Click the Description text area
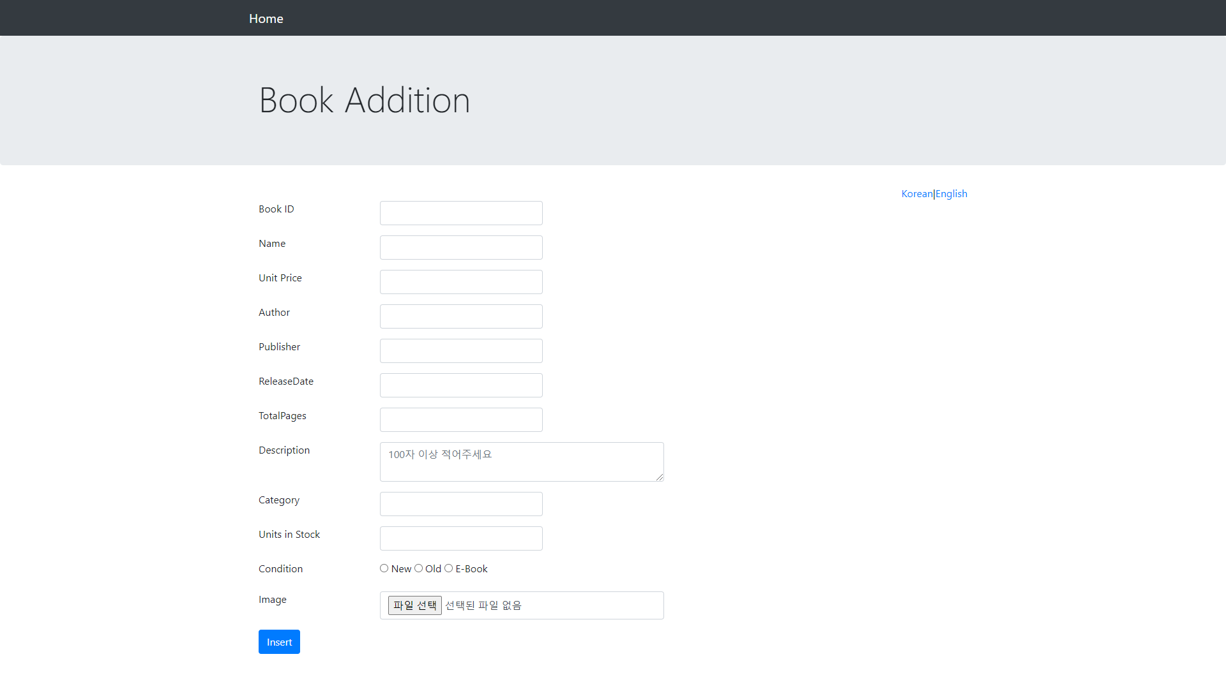 [x=521, y=462]
